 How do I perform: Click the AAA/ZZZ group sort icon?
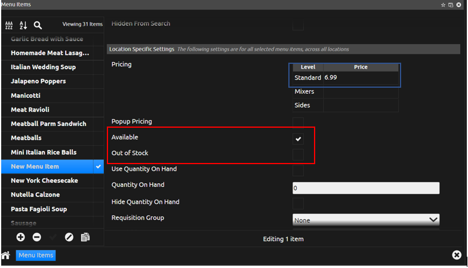9,25
